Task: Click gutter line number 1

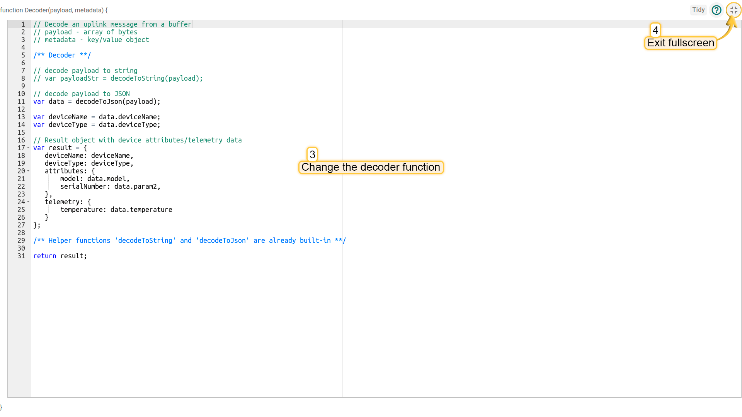Action: pyautogui.click(x=23, y=24)
